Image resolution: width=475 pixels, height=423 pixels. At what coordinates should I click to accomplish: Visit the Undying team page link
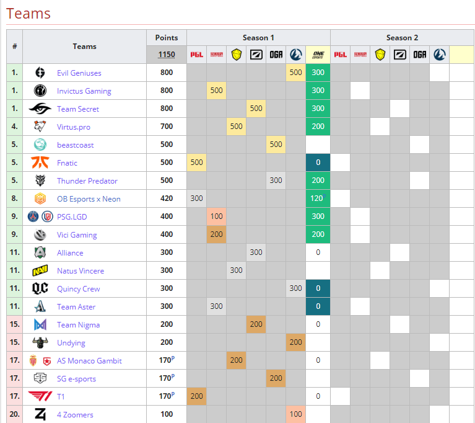[x=71, y=343]
